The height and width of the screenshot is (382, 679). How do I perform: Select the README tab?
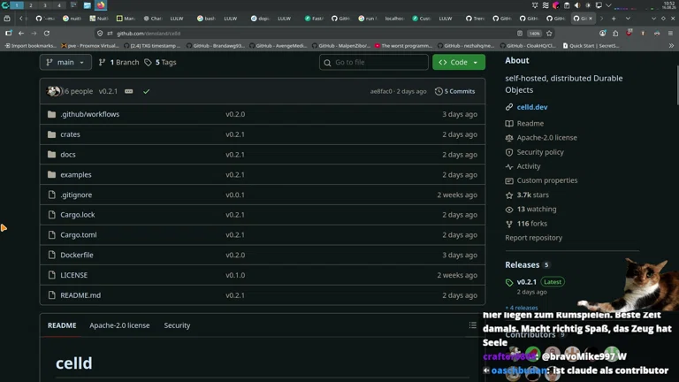tap(62, 325)
